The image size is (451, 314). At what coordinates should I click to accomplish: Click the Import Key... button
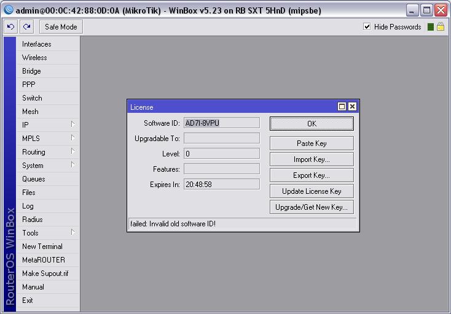[x=312, y=159]
